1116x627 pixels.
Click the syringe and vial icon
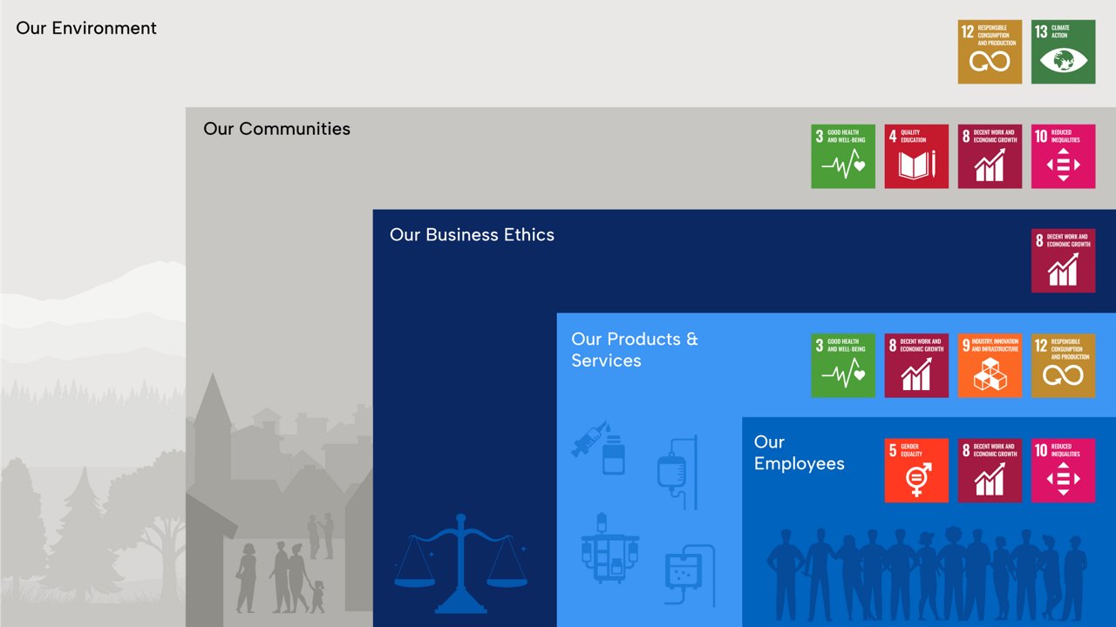[599, 448]
